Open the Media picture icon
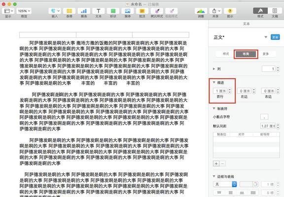This screenshot has height=197, width=284. coord(128,11)
